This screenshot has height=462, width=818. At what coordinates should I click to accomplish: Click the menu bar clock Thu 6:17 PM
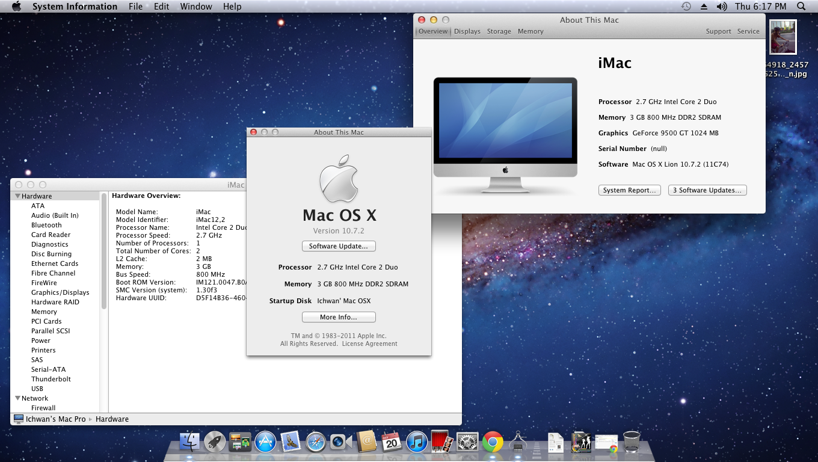pos(760,7)
